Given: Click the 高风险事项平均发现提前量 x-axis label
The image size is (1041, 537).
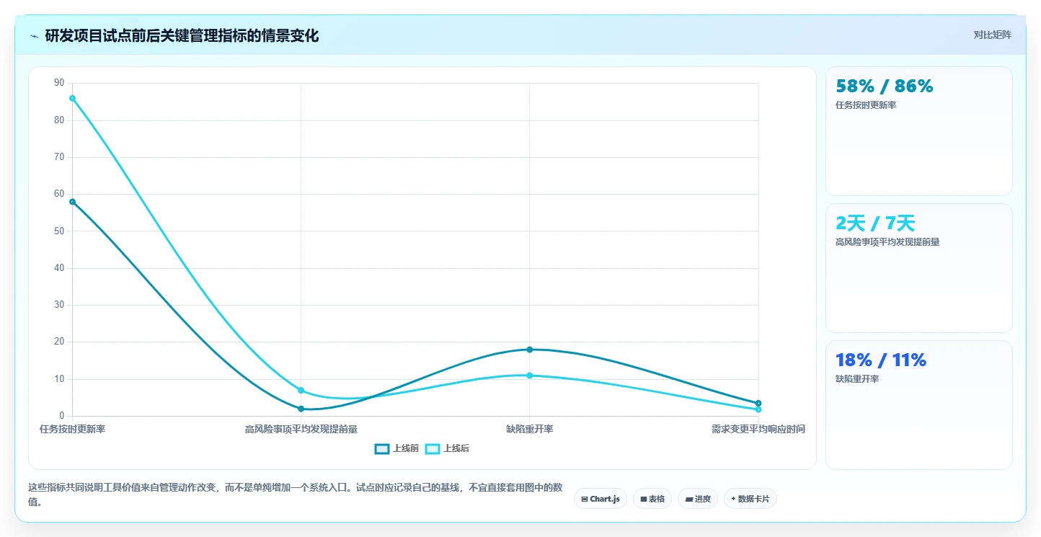Looking at the screenshot, I should (301, 429).
